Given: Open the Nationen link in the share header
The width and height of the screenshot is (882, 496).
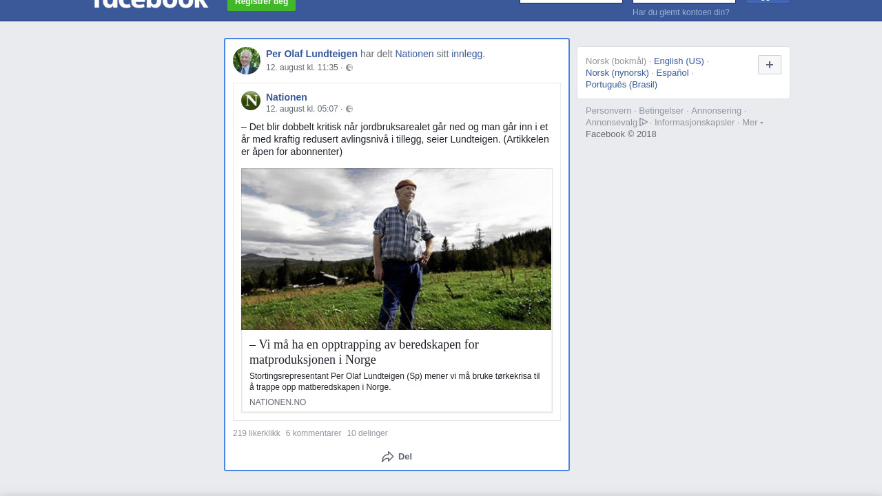Looking at the screenshot, I should click(414, 54).
